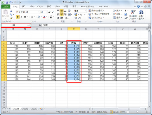Click the AutoSum sigma icon
Viewport: 152px width, 115px height.
[x=125, y=11]
